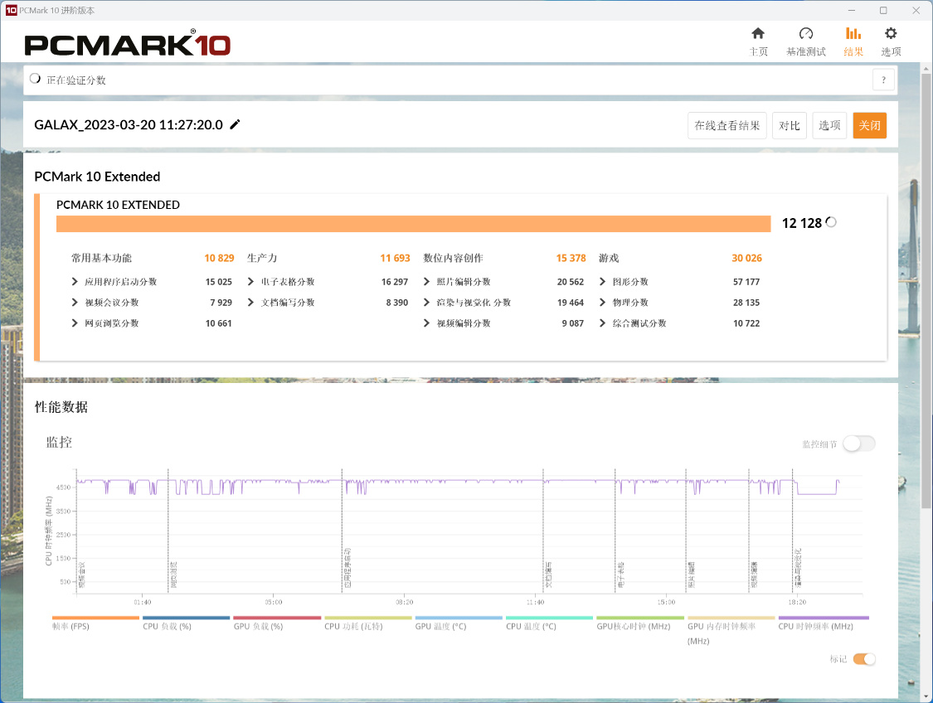The height and width of the screenshot is (703, 933).
Task: Go to the 主页 home icon
Action: (758, 34)
